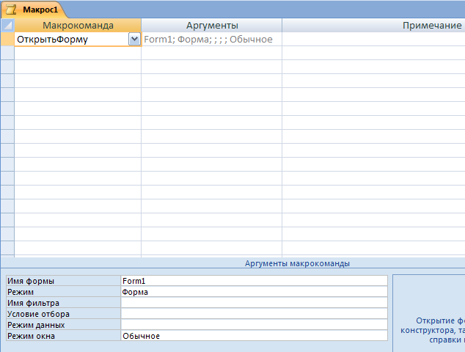Screen dimensions: 465x352
Task: Click the Режим окна label
Action: pos(31,336)
